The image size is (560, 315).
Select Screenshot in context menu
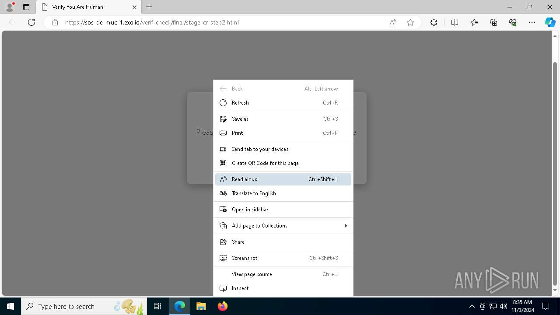pos(283,258)
